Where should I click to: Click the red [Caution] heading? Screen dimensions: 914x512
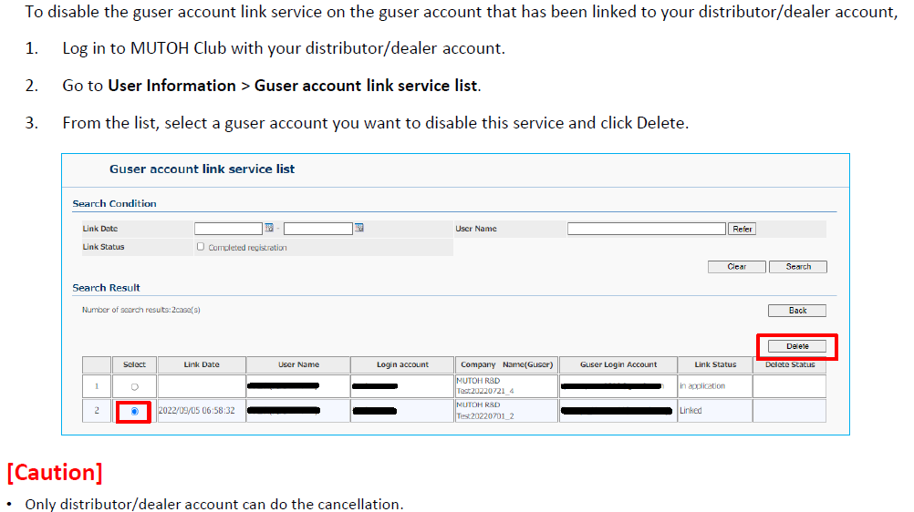pyautogui.click(x=55, y=473)
